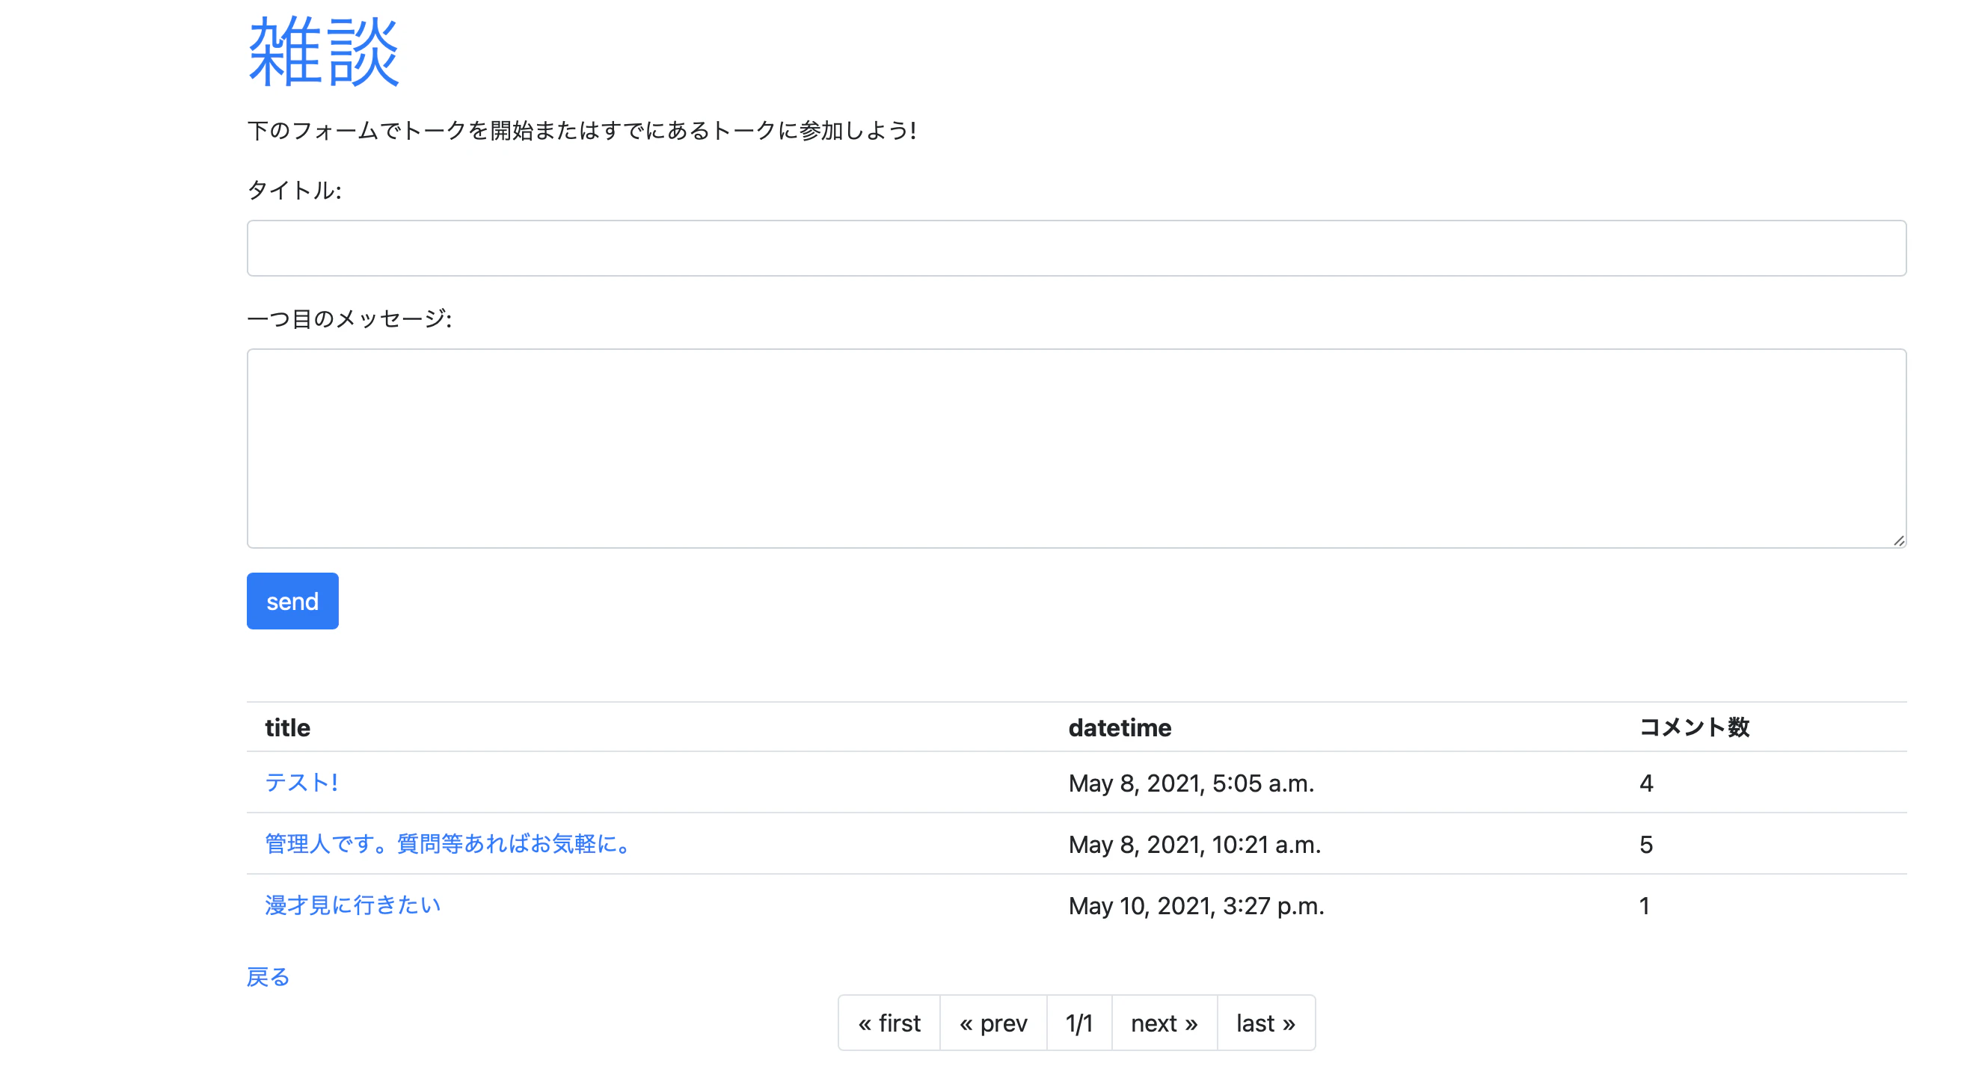Click the タイトル text input field
The height and width of the screenshot is (1066, 1973).
(1076, 248)
